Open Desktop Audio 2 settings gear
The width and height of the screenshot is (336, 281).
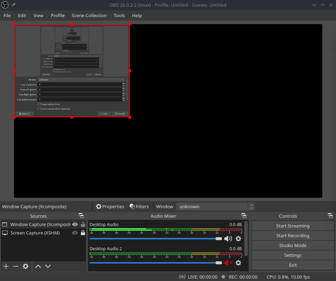[238, 263]
